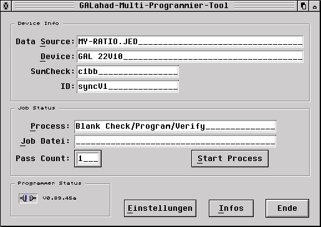The image size is (321, 227).
Task: Click the SumCheck field
Action: [x=128, y=72]
